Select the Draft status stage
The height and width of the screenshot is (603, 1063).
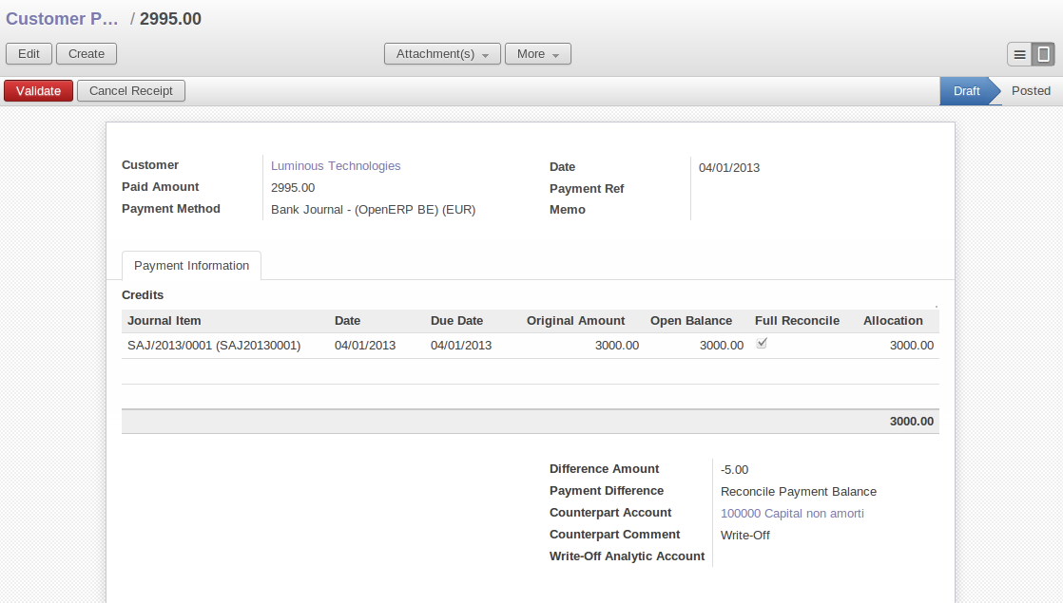click(x=966, y=91)
